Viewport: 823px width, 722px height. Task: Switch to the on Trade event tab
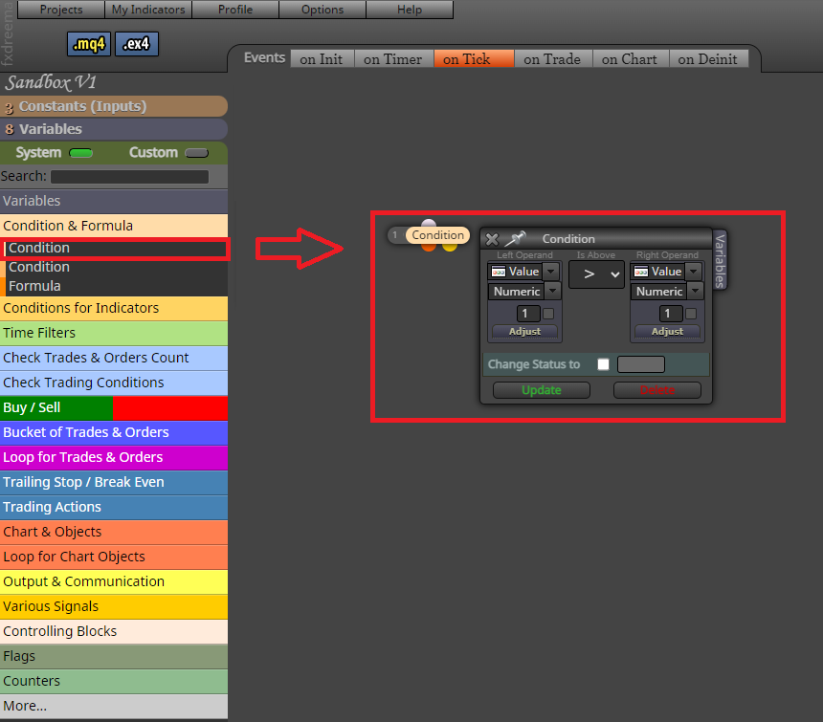pos(552,59)
